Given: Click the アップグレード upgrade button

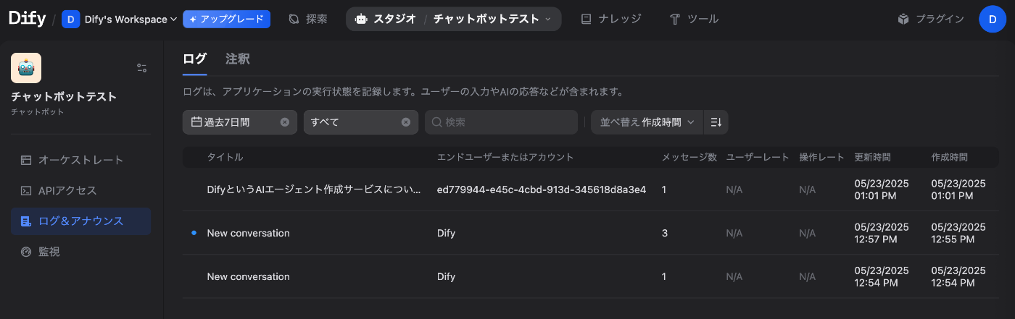Looking at the screenshot, I should (226, 20).
